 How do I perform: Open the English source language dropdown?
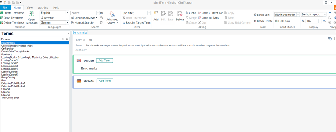68,13
